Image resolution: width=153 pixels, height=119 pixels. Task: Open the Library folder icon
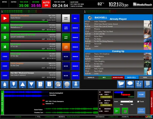pyautogui.click(x=121, y=84)
